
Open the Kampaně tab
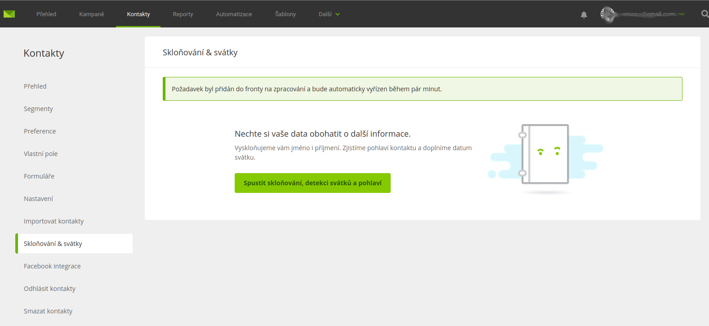pos(92,14)
